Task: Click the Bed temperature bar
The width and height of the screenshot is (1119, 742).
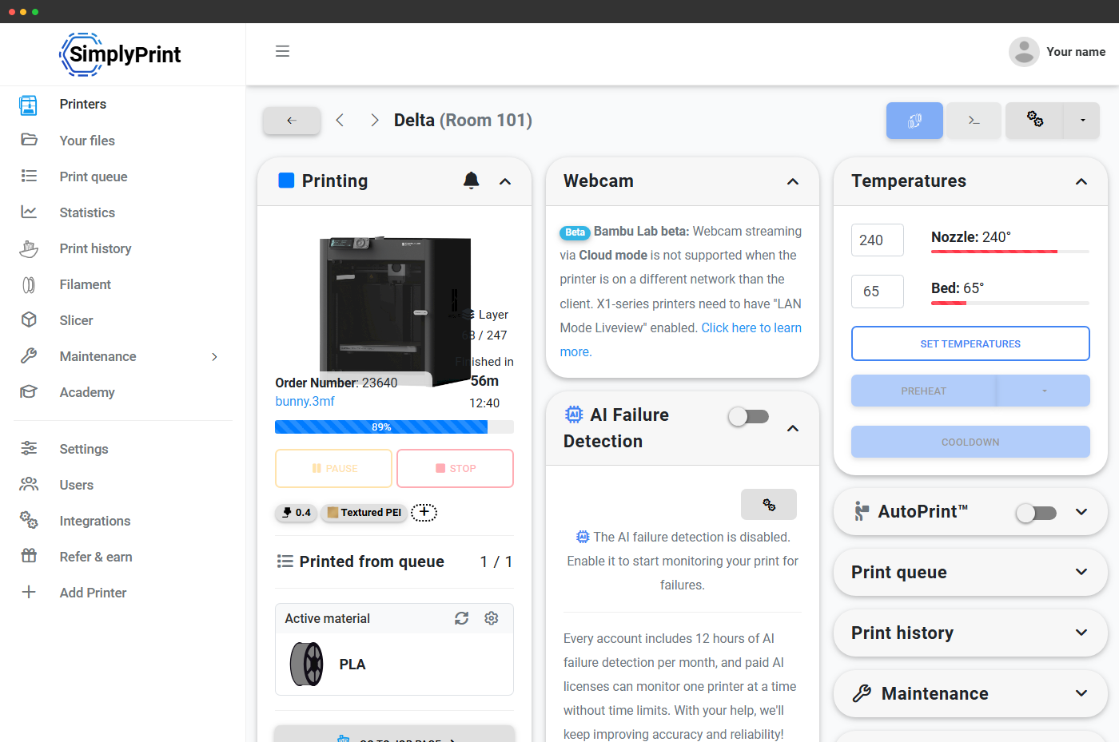Action: pyautogui.click(x=1010, y=303)
